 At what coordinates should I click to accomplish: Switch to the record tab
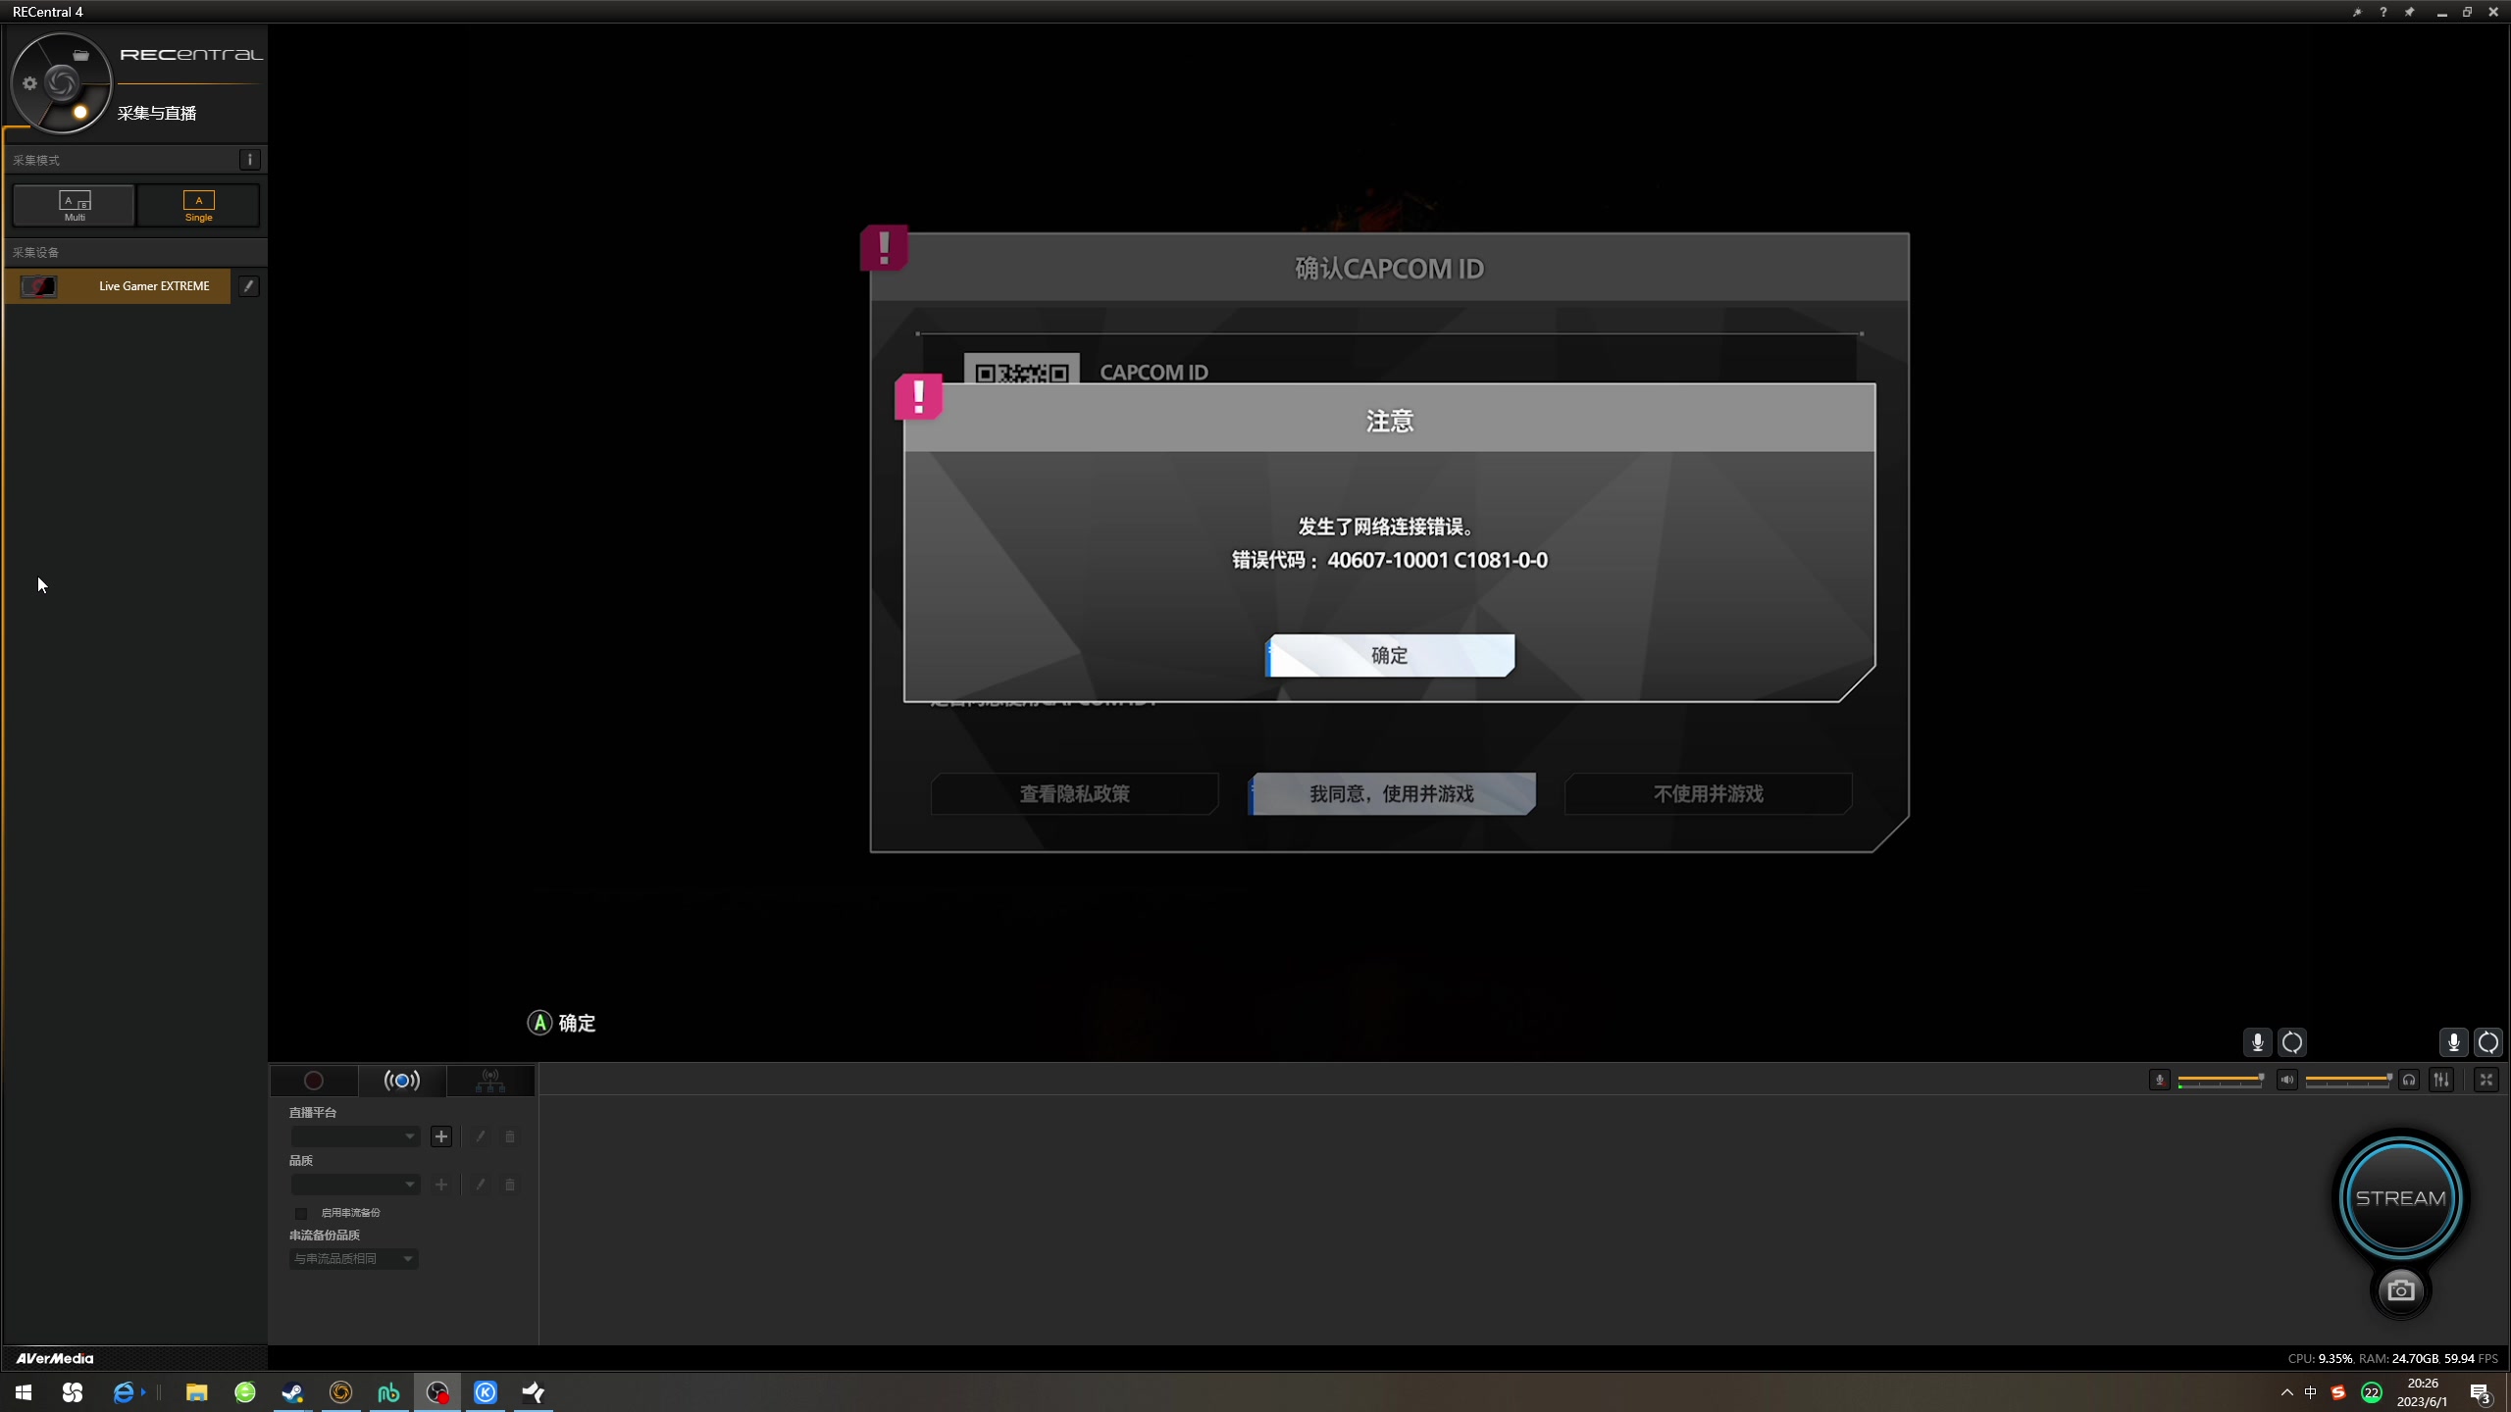314,1081
